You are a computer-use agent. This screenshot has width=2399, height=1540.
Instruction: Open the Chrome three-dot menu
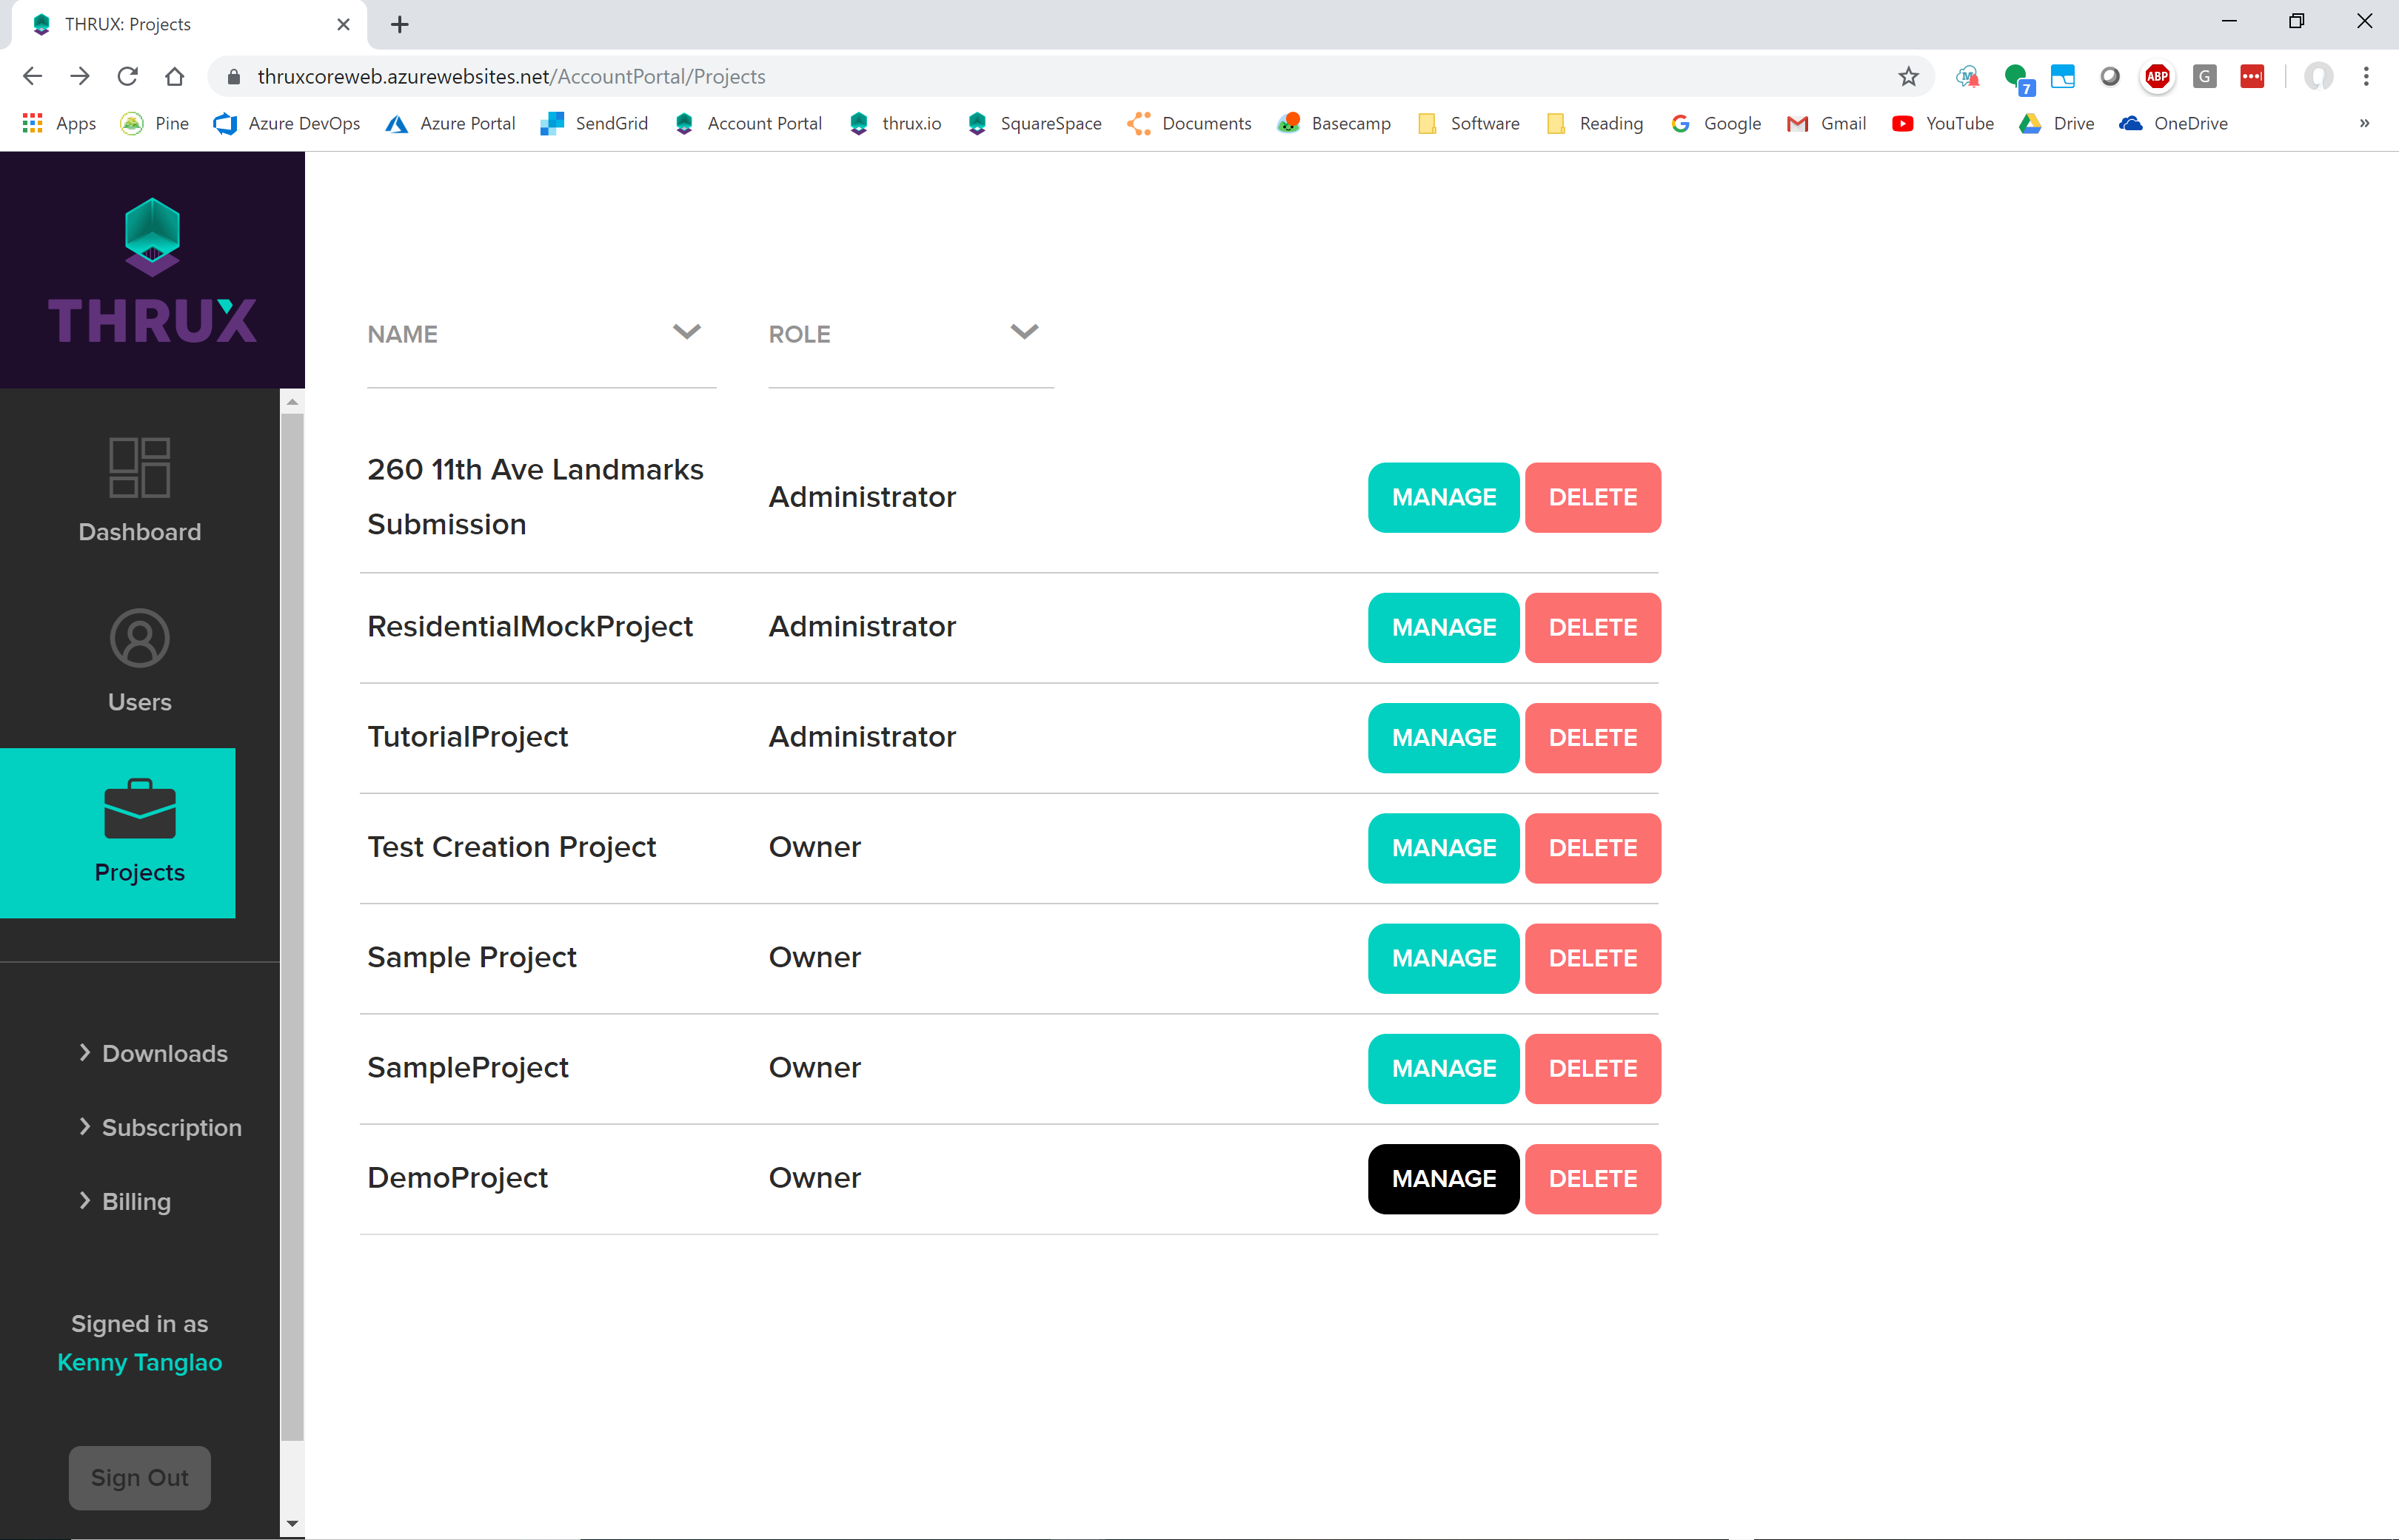click(x=2366, y=76)
